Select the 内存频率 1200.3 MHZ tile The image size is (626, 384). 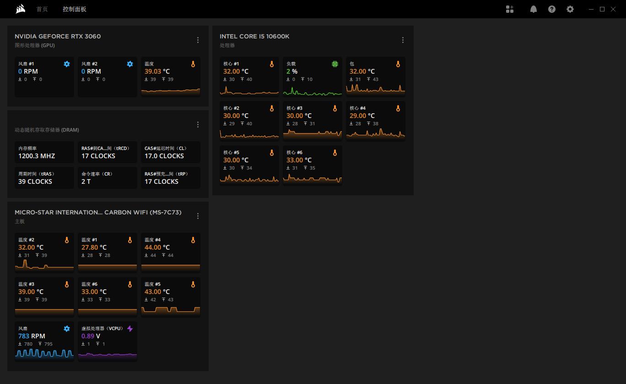point(44,152)
